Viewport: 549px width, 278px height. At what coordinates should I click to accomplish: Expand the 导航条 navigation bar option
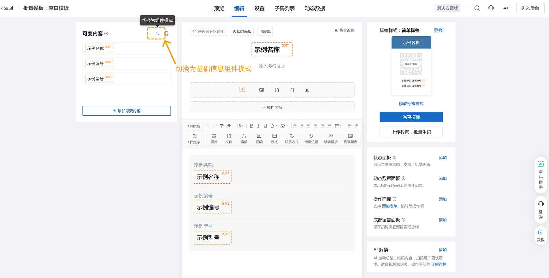click(194, 126)
